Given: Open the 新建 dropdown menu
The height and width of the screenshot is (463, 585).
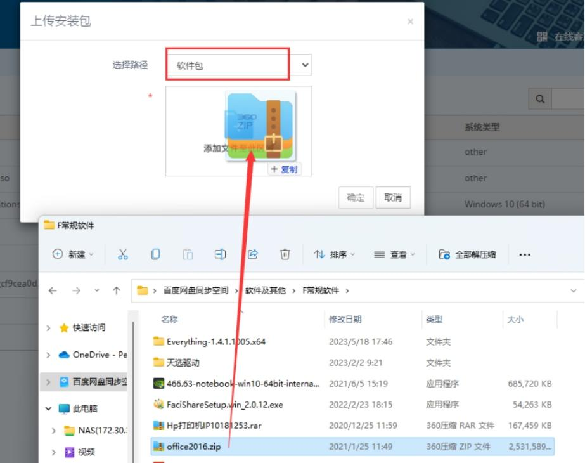Looking at the screenshot, I should 73,254.
